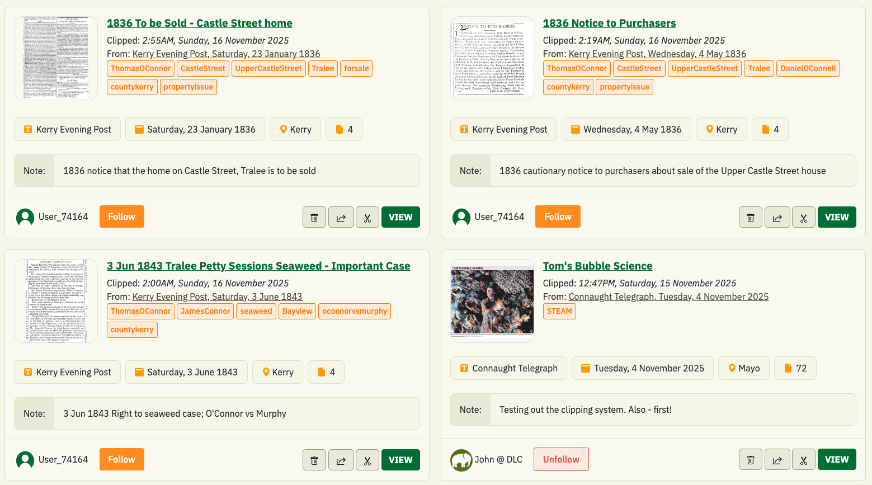Screen dimensions: 872x485
Task: Select the oconnorvsmurphy tag
Action: click(355, 311)
